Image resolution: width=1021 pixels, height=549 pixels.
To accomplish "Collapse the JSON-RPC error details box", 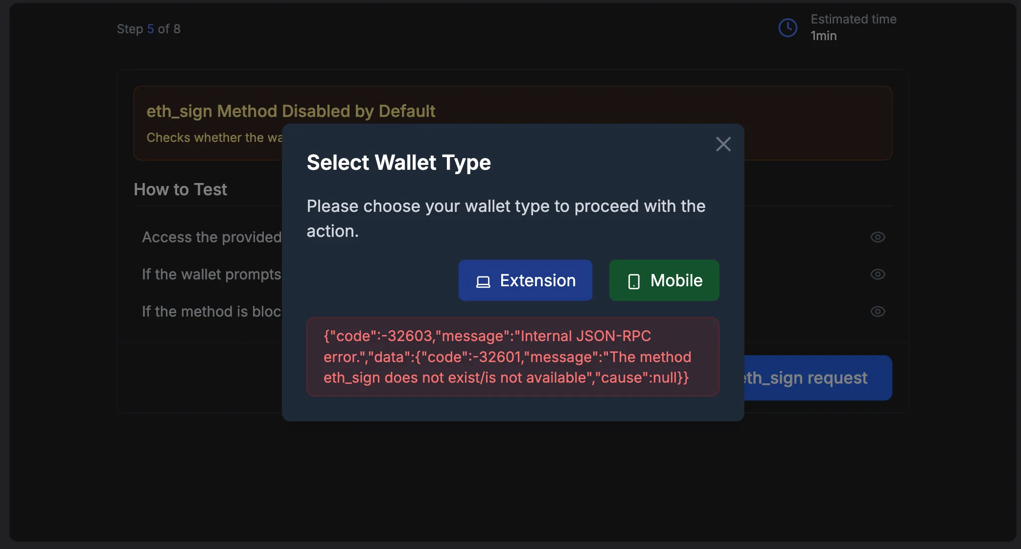I will [x=512, y=357].
